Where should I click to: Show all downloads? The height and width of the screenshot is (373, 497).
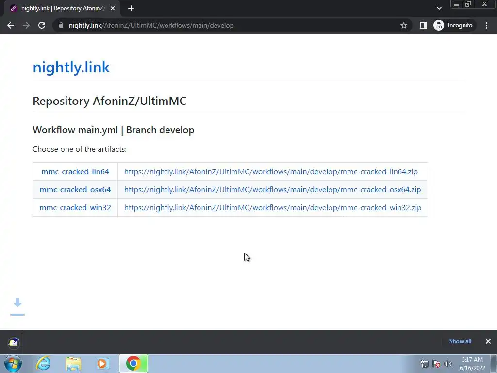460,341
